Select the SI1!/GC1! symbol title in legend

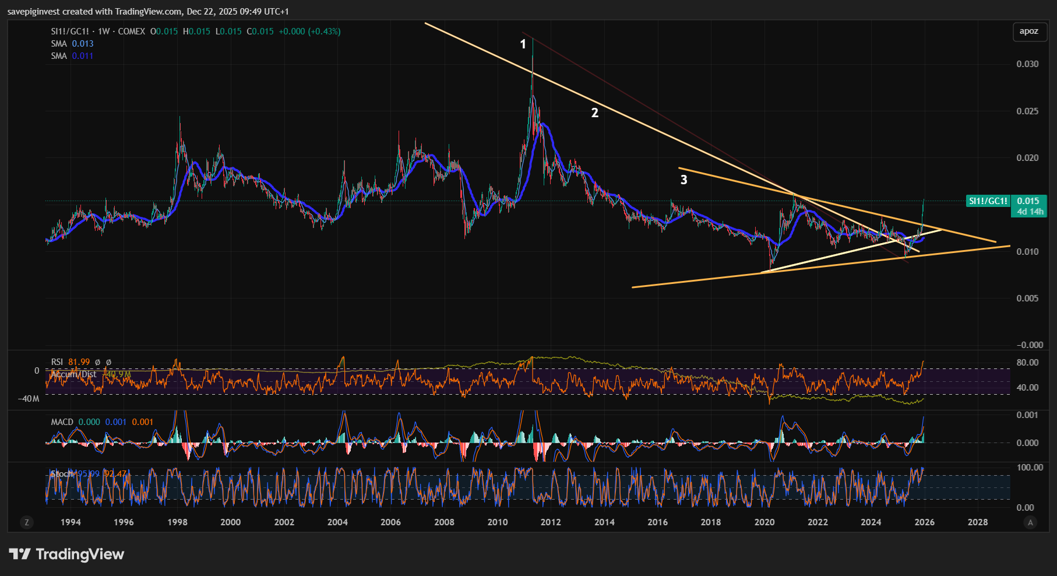coord(70,31)
